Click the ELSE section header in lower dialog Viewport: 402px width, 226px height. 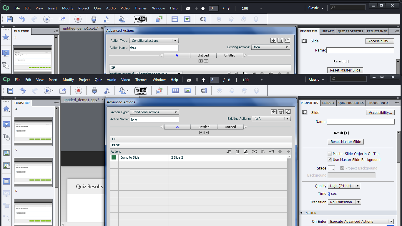(x=201, y=145)
